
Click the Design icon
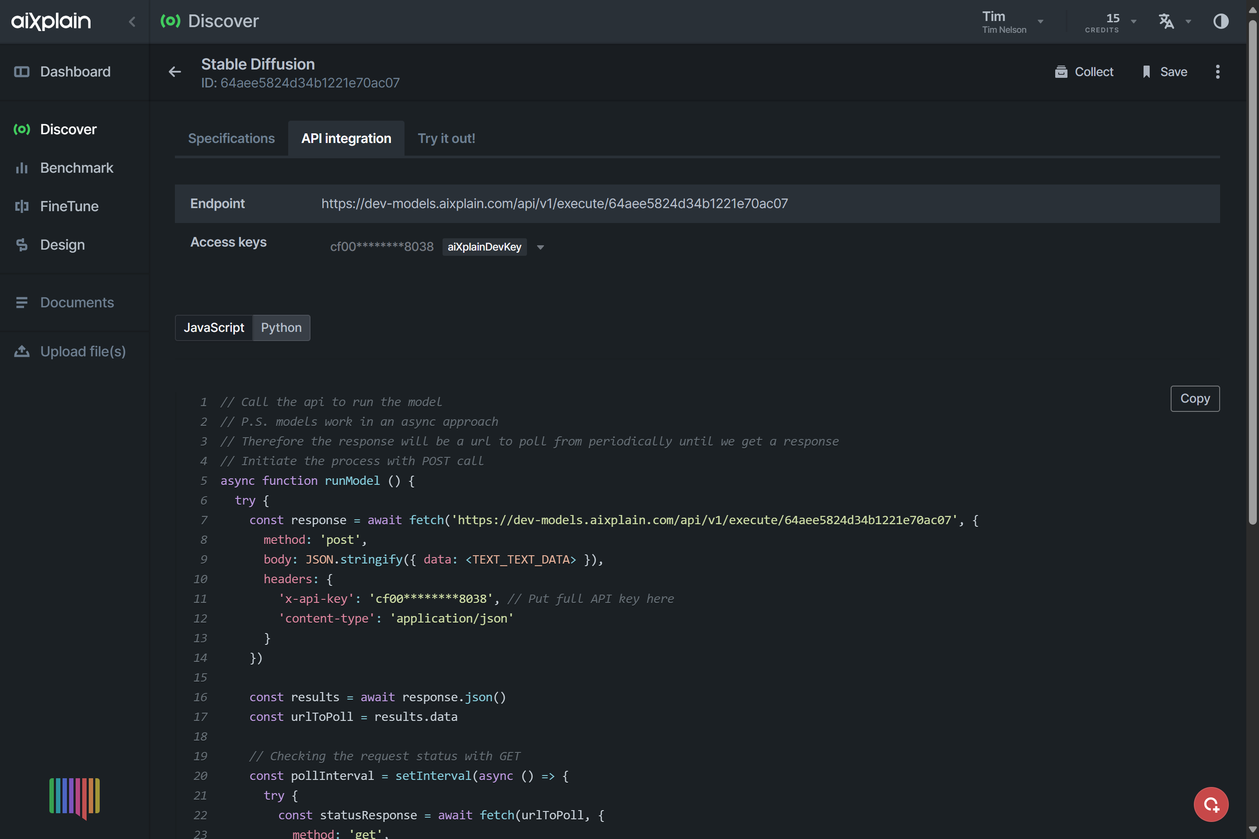click(x=21, y=245)
